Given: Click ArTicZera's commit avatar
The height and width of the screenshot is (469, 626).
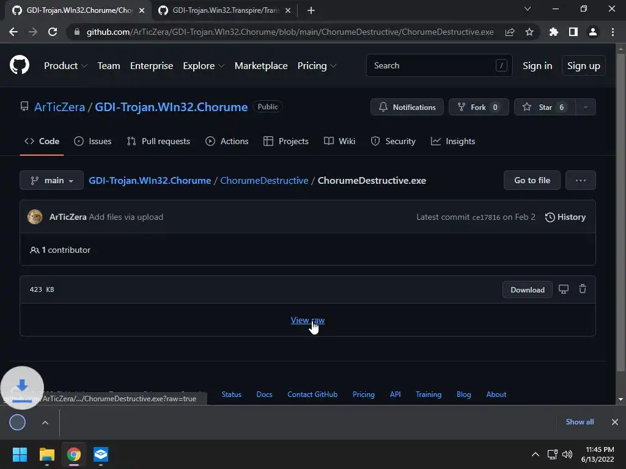Looking at the screenshot, I should click(35, 217).
